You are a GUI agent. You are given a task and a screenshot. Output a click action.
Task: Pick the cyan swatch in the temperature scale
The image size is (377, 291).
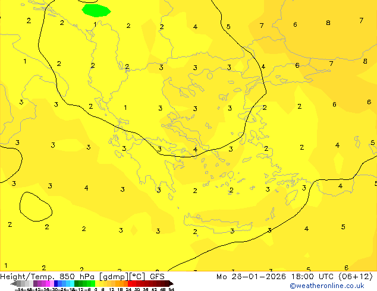pyautogui.click(x=72, y=283)
